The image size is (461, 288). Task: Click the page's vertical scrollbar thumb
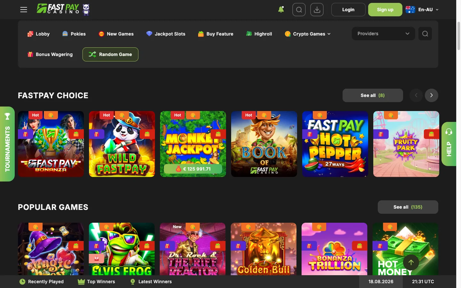click(x=458, y=36)
